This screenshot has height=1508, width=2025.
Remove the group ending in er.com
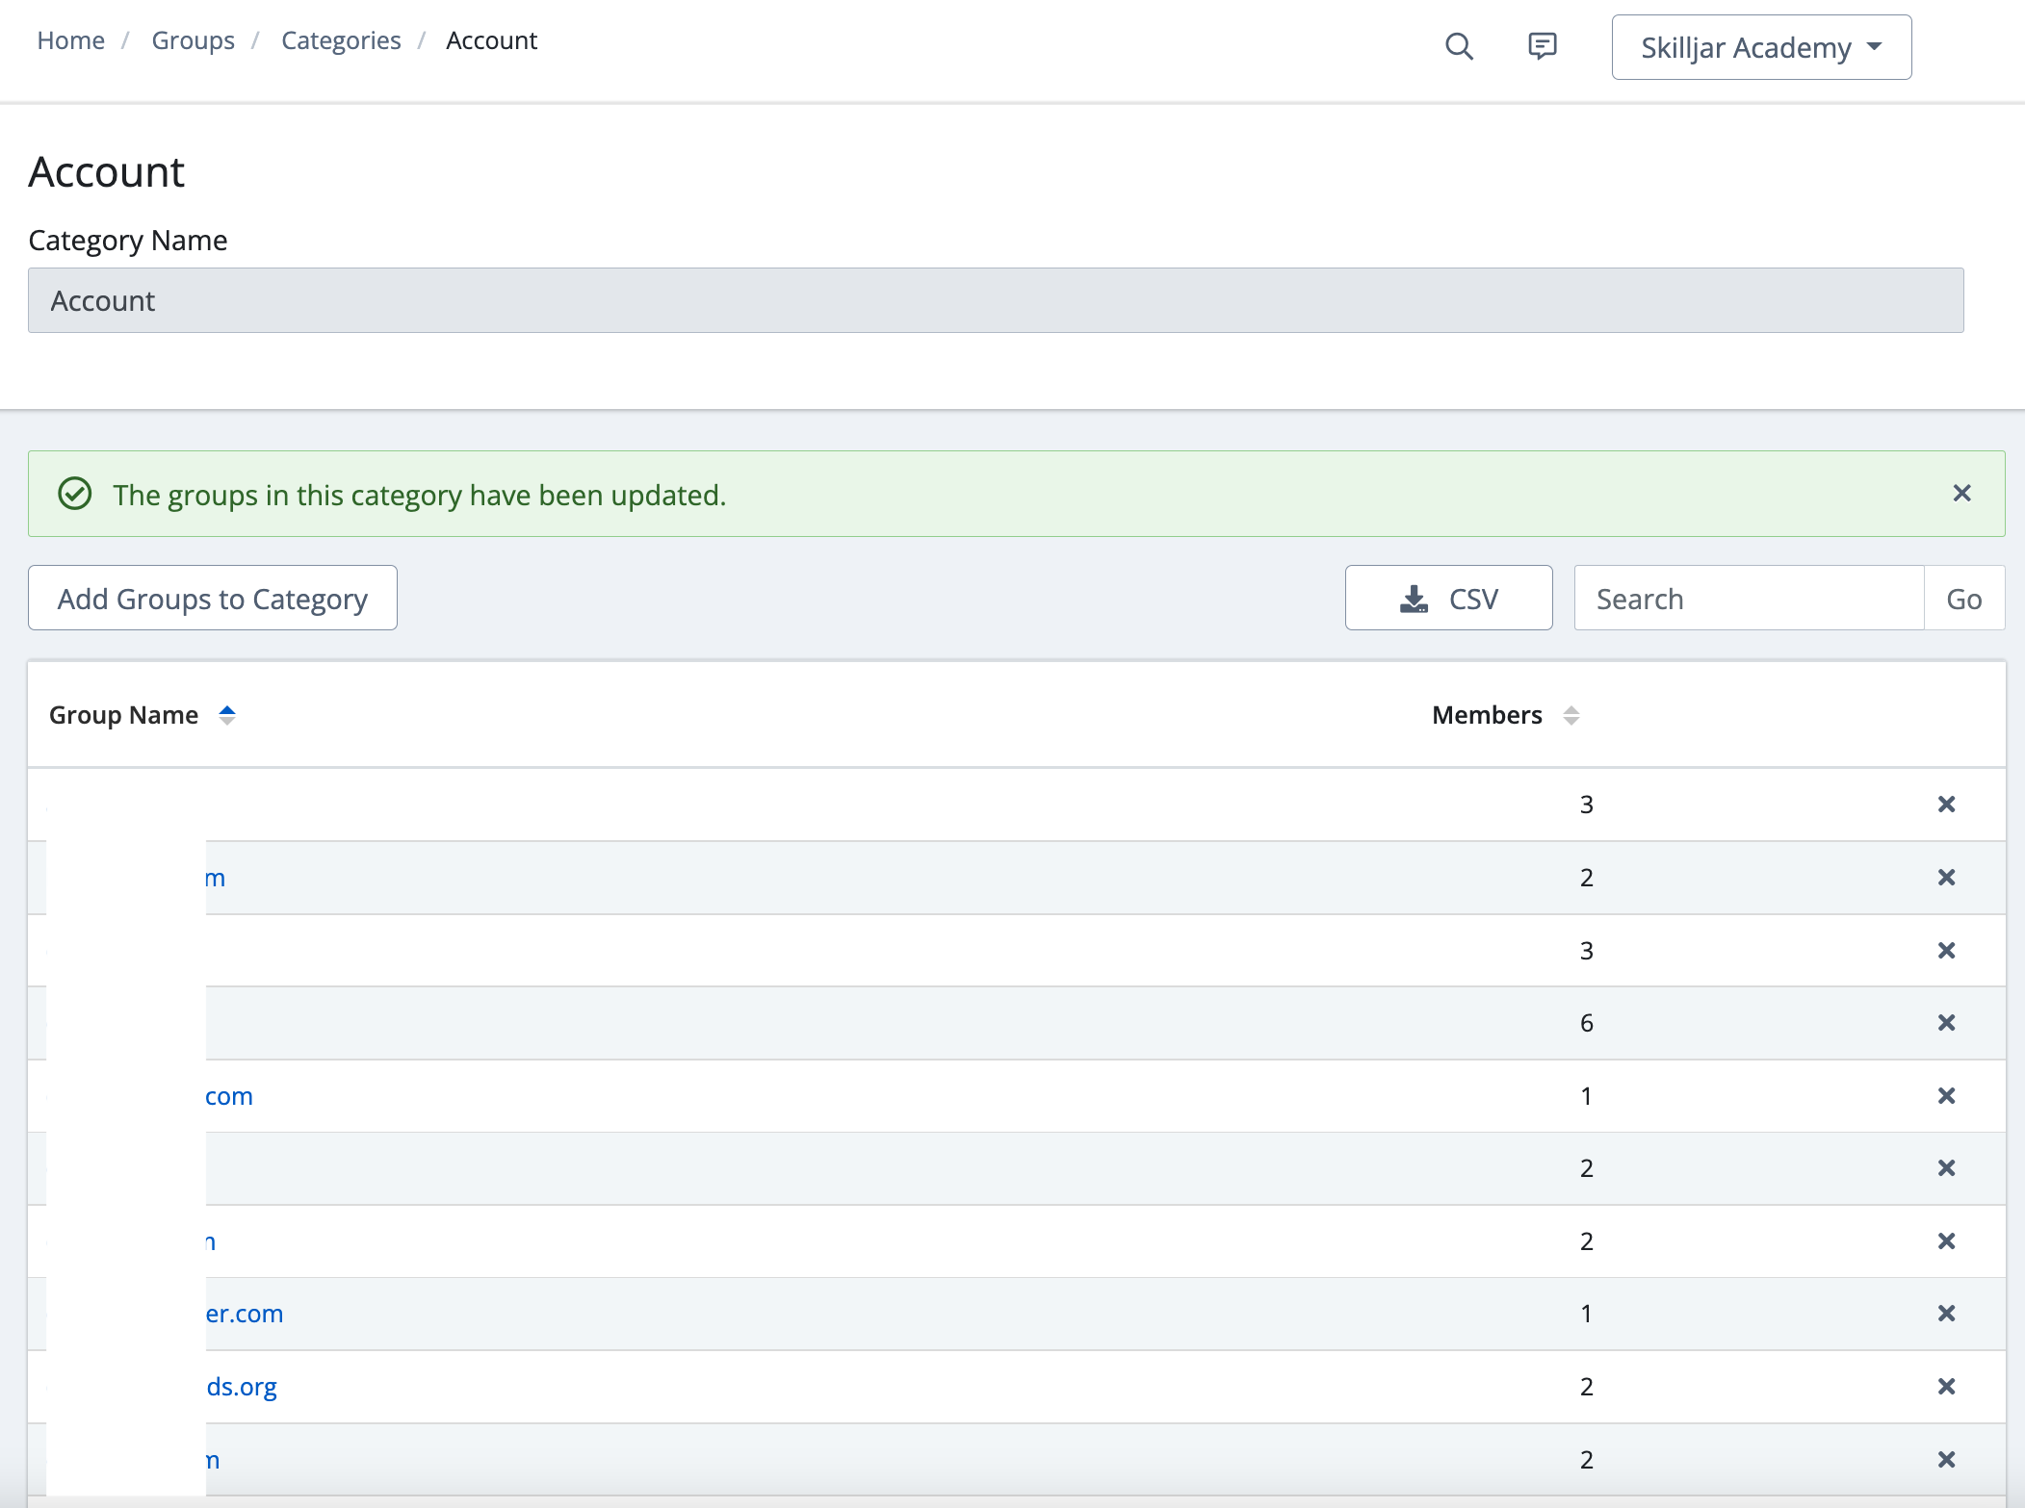pyautogui.click(x=1946, y=1314)
